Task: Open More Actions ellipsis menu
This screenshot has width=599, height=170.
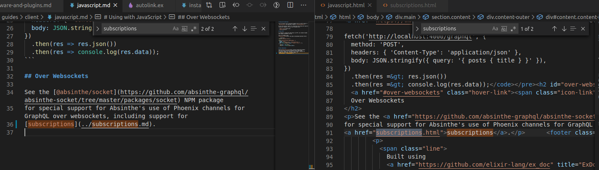Action: (304, 5)
